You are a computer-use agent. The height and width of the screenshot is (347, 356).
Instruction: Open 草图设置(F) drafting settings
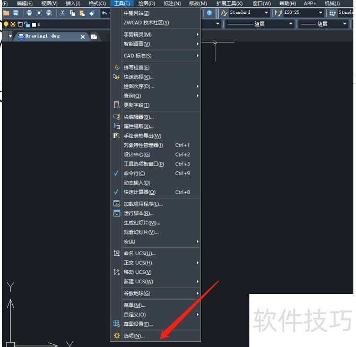click(x=138, y=324)
